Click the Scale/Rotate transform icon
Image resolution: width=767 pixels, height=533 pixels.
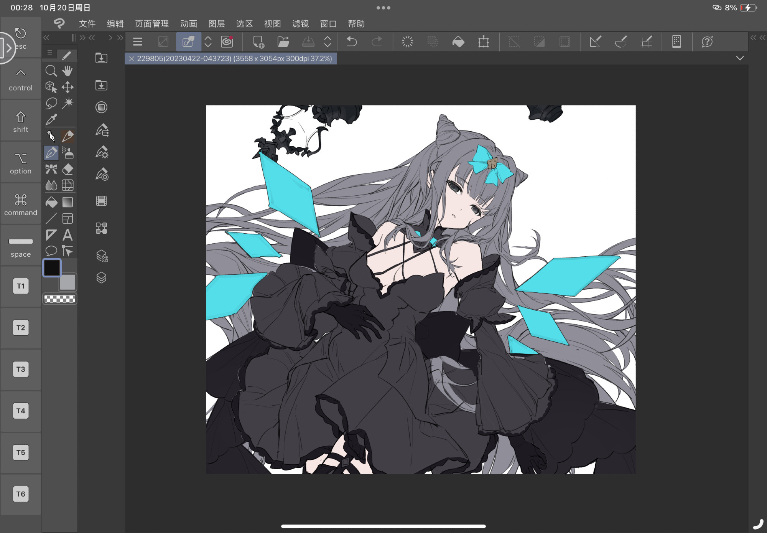coord(484,41)
